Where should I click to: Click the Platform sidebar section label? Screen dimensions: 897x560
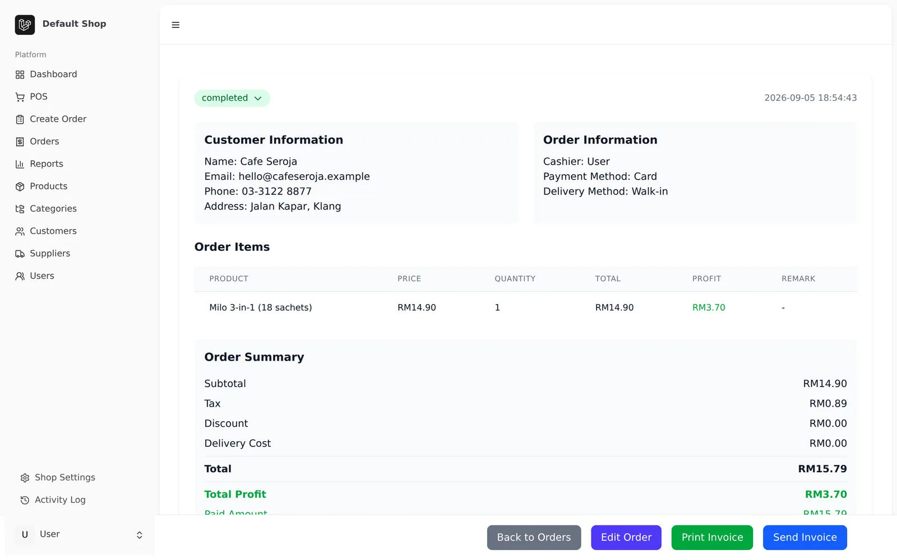click(31, 54)
